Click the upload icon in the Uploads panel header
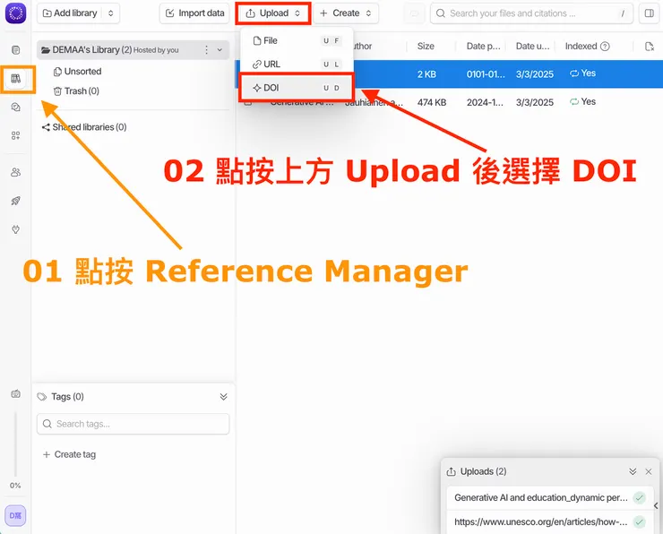This screenshot has height=534, width=663. [x=452, y=471]
